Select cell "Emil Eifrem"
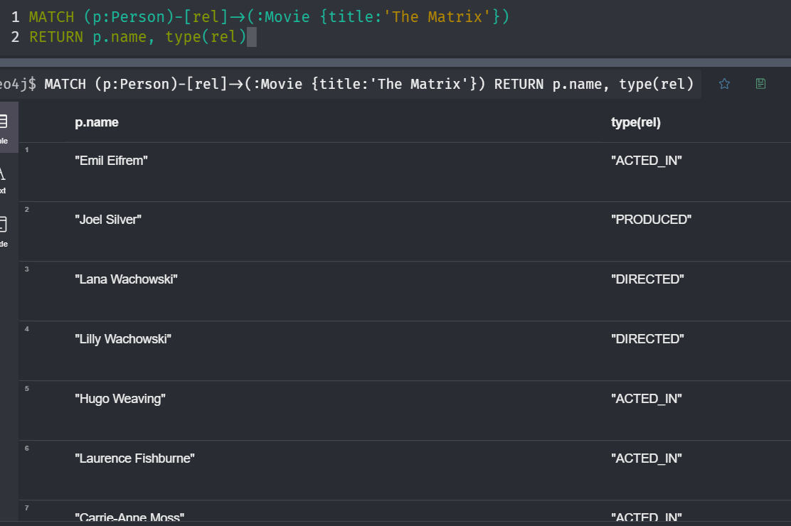Viewport: 791px width, 526px height. click(x=112, y=161)
